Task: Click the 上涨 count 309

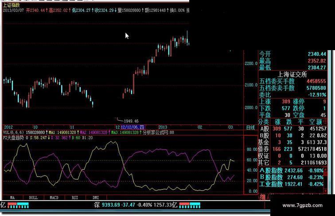Action: click(286, 102)
